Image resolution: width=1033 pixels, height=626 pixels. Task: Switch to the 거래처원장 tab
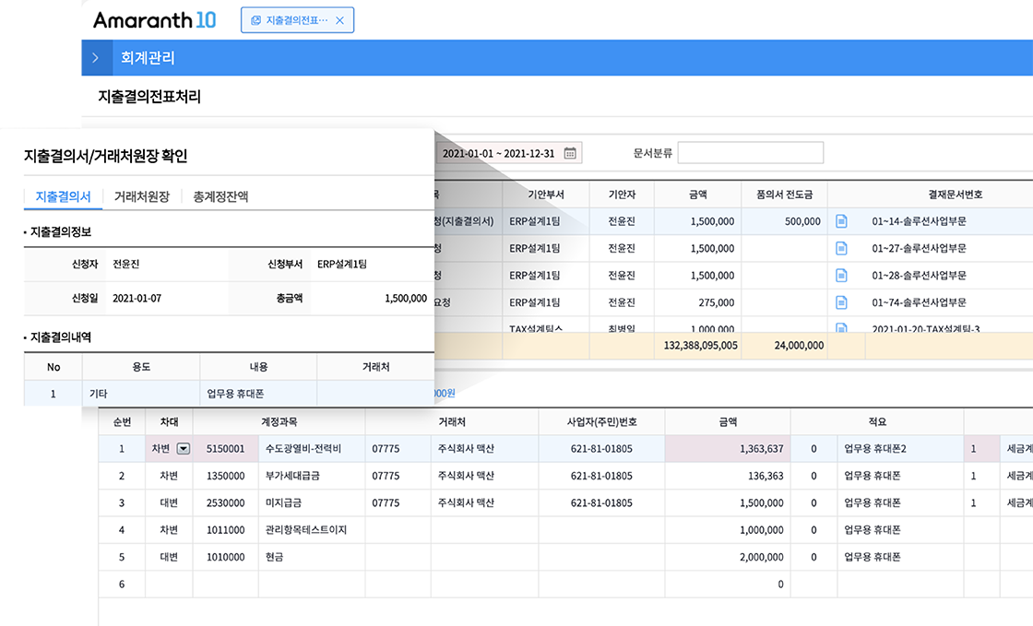(x=142, y=196)
